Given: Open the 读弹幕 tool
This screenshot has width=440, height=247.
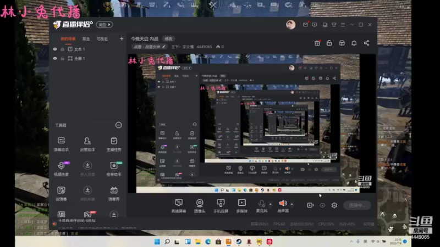Looking at the screenshot, I should [61, 193].
